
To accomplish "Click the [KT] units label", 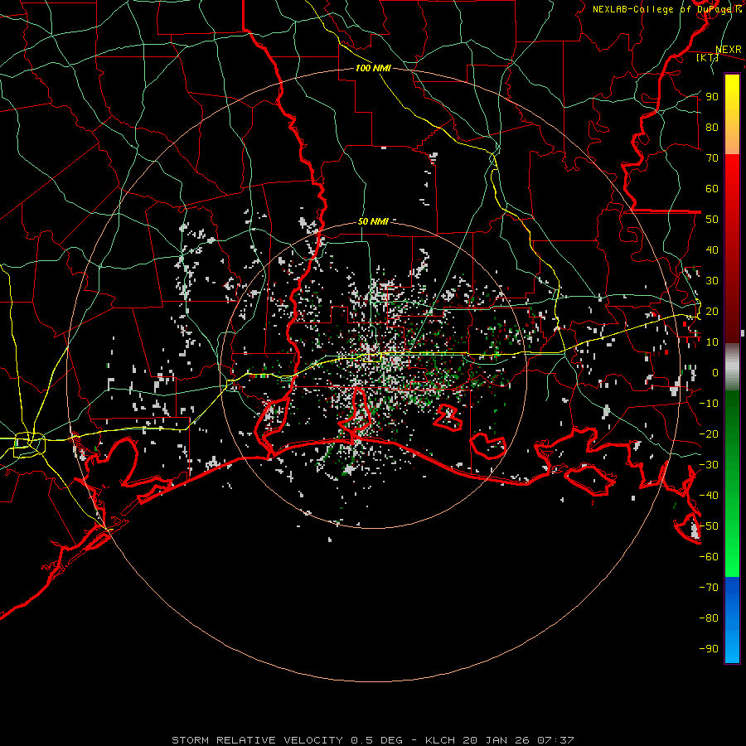I will tap(707, 57).
